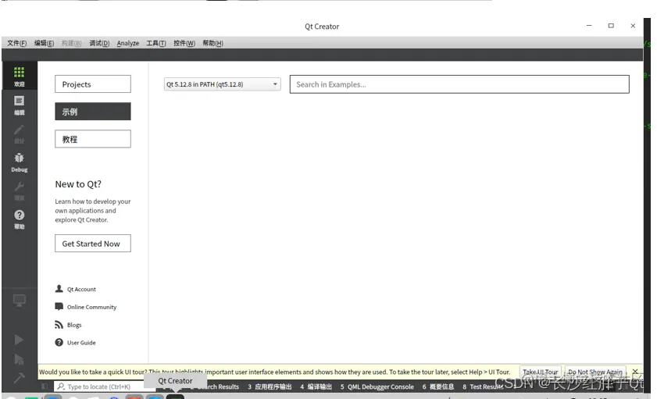657x399 pixels.
Task: Click Take UI Tour button
Action: [540, 372]
